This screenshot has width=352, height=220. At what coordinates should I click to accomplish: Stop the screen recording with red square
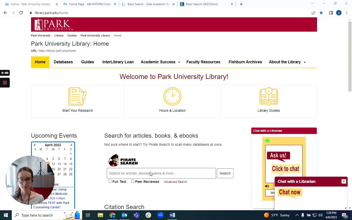(5, 82)
